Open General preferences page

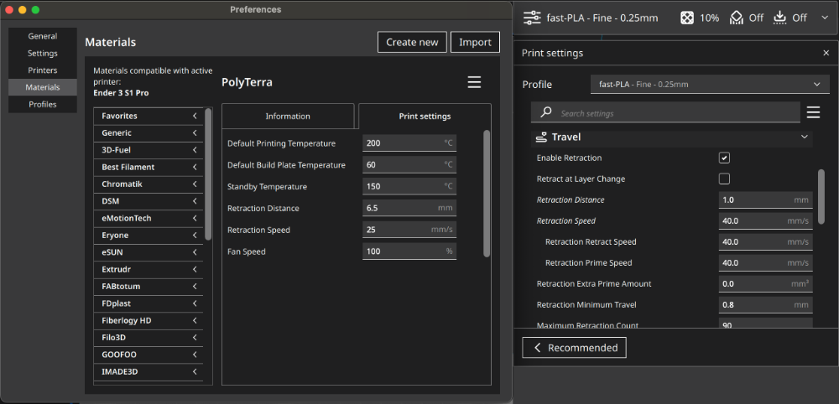(x=43, y=36)
